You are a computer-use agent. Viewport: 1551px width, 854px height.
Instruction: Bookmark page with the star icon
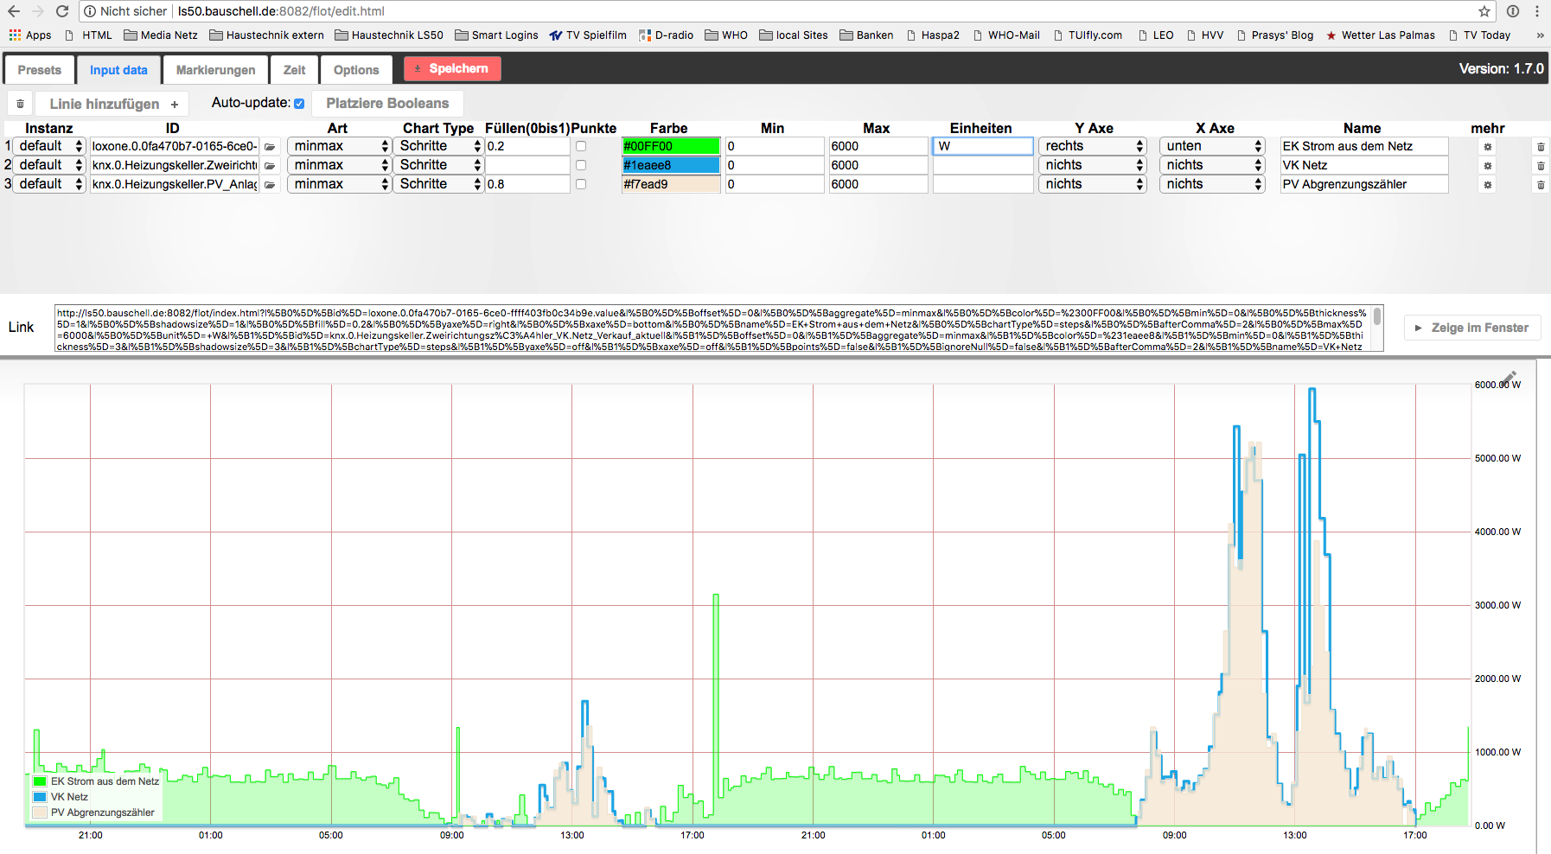[1484, 11]
